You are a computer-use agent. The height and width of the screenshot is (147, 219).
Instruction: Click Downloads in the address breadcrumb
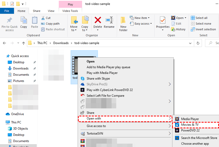pyautogui.click(x=61, y=43)
